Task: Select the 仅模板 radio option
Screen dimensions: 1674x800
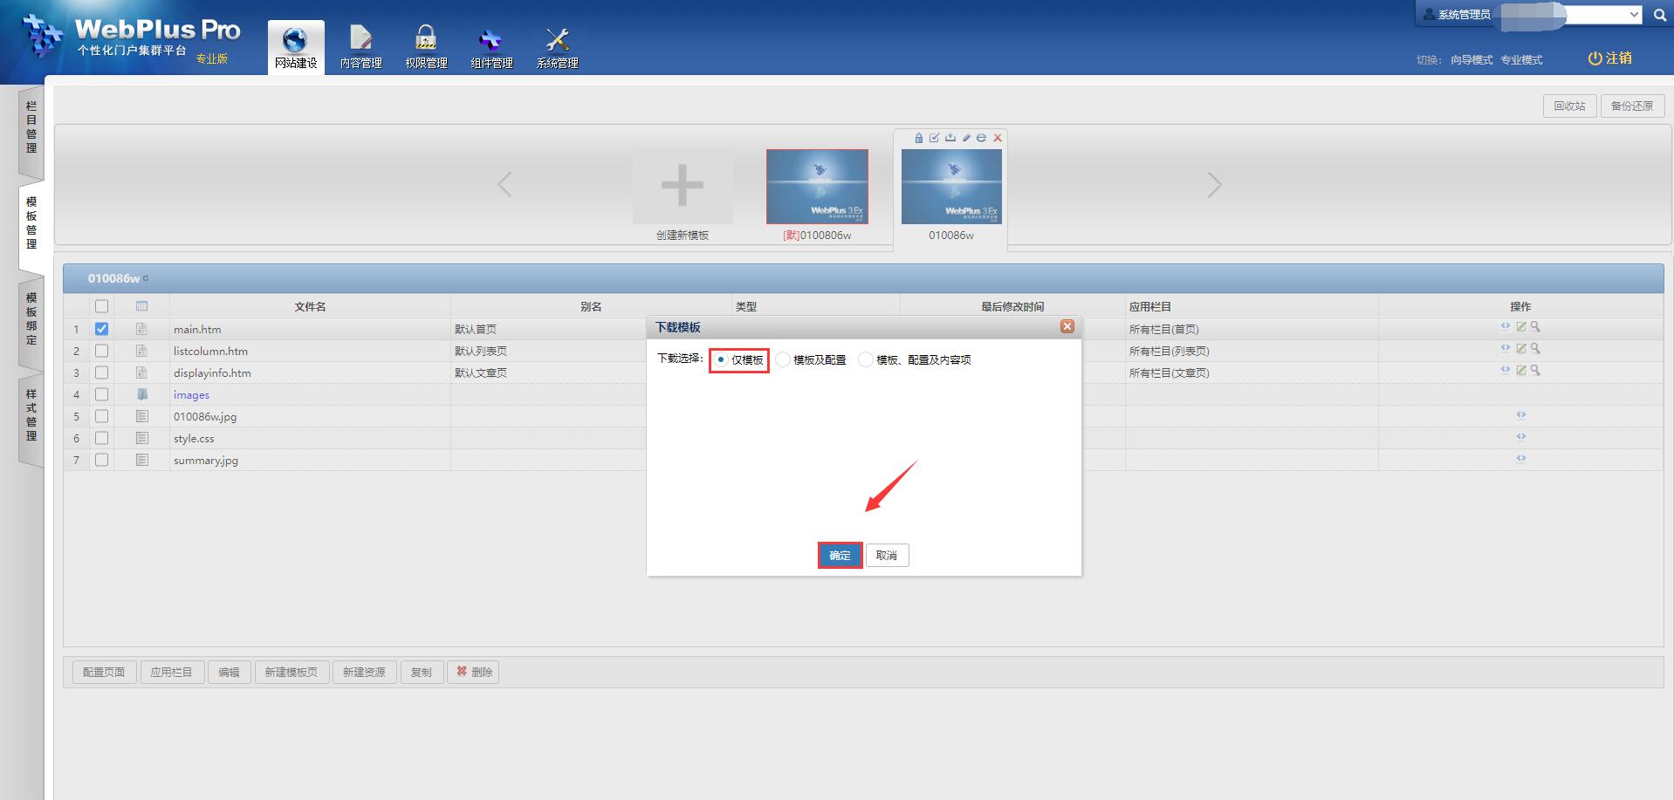Action: pyautogui.click(x=721, y=359)
